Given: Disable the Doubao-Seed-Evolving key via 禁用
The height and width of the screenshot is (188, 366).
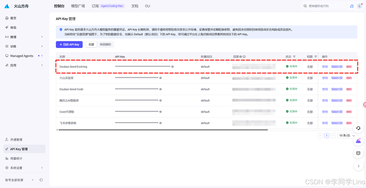Looking at the screenshot, I should click(325, 67).
